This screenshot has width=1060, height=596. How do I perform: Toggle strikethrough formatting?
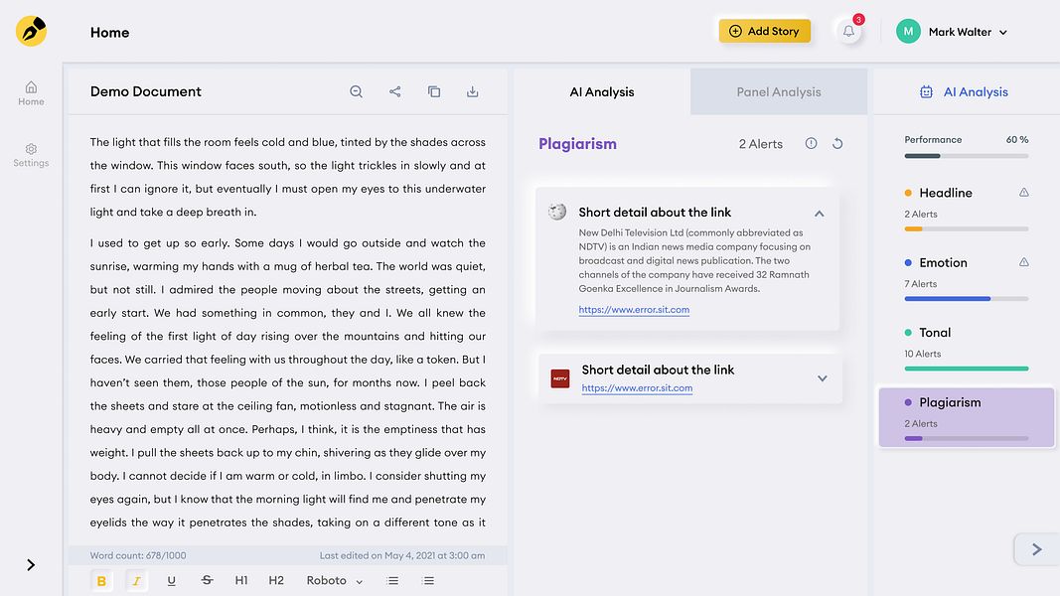tap(207, 580)
